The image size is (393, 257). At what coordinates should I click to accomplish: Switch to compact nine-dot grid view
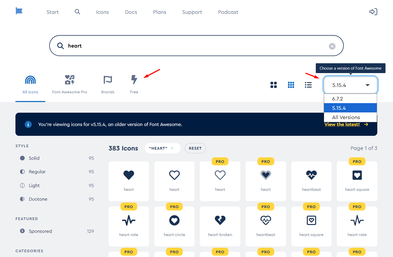click(291, 85)
